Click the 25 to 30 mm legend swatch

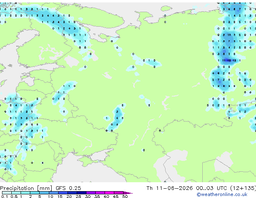(82, 193)
